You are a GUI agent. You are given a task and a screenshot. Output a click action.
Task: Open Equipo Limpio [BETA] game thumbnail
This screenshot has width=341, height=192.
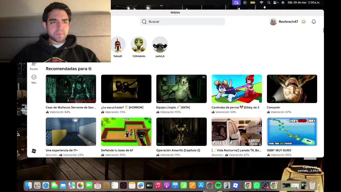tap(181, 89)
